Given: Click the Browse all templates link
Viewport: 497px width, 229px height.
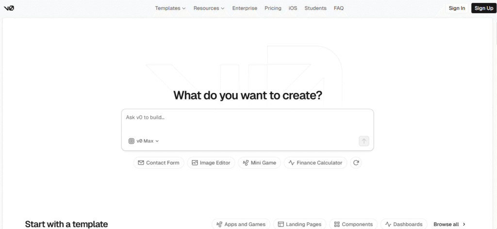Looking at the screenshot, I should (x=449, y=224).
